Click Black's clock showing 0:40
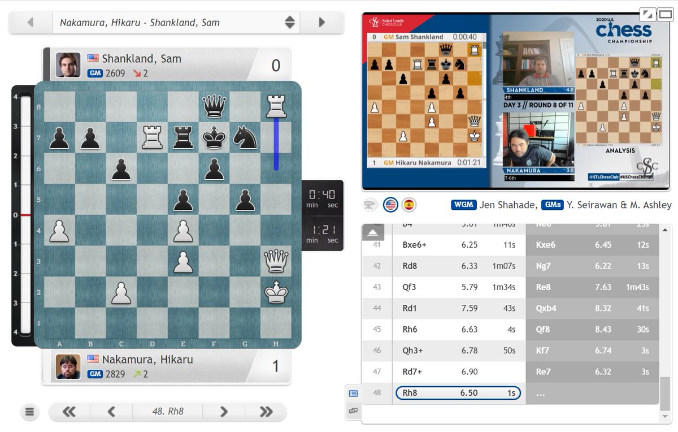 (x=323, y=198)
